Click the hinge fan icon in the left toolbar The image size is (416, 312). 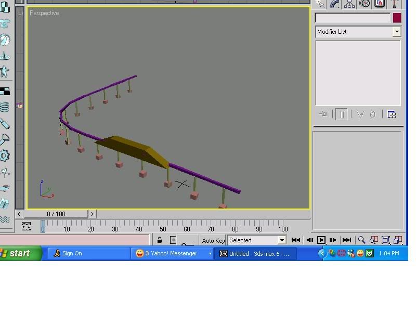[x=5, y=139]
